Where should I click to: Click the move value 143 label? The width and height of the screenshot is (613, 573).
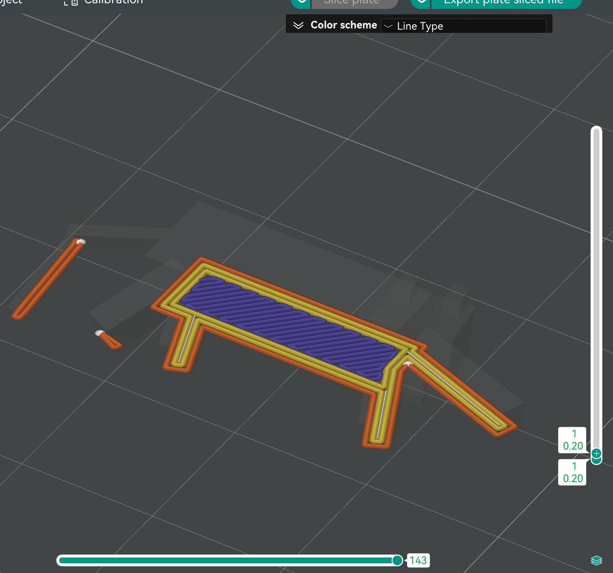point(418,560)
